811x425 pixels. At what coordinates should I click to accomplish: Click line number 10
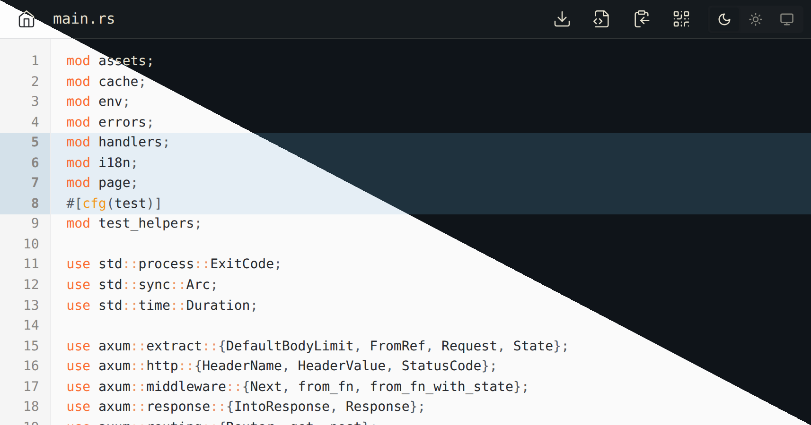tap(31, 244)
